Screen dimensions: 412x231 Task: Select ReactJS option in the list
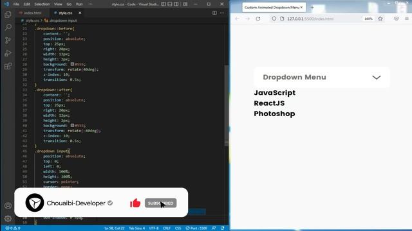(x=269, y=103)
